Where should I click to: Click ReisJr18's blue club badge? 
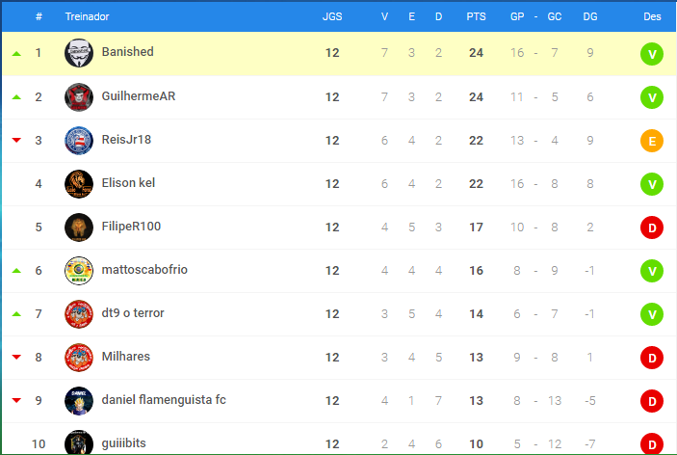[79, 141]
